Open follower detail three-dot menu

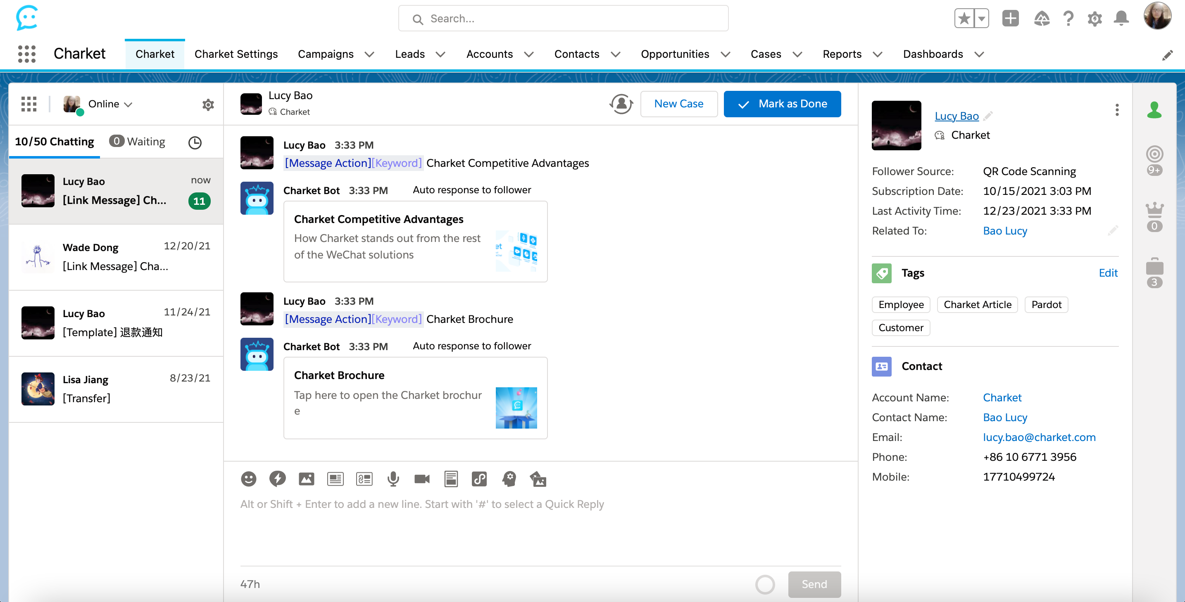[x=1117, y=110]
